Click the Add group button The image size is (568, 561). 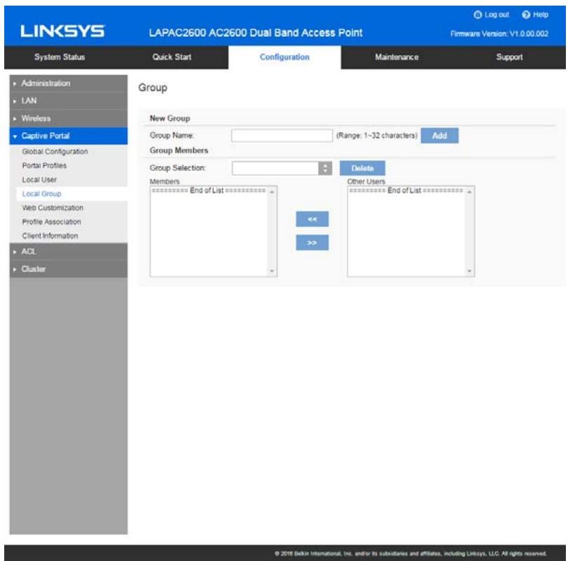point(440,136)
